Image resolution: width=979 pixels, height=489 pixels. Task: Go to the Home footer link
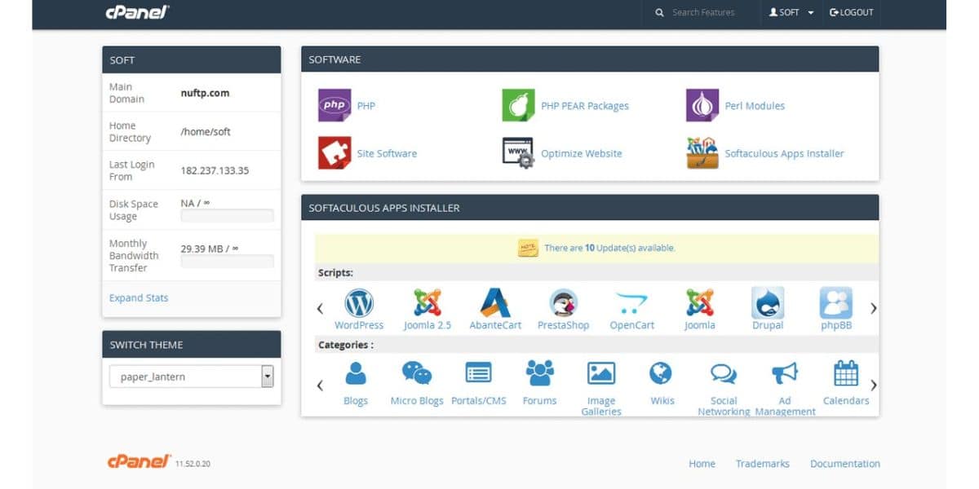coord(702,464)
